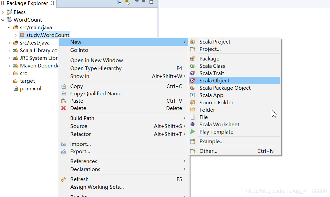Collapse the src/main/java folder
This screenshot has height=197, width=330.
(x=9, y=28)
